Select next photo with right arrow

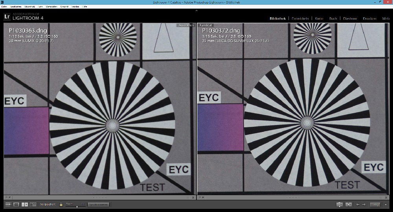[x=364, y=205]
